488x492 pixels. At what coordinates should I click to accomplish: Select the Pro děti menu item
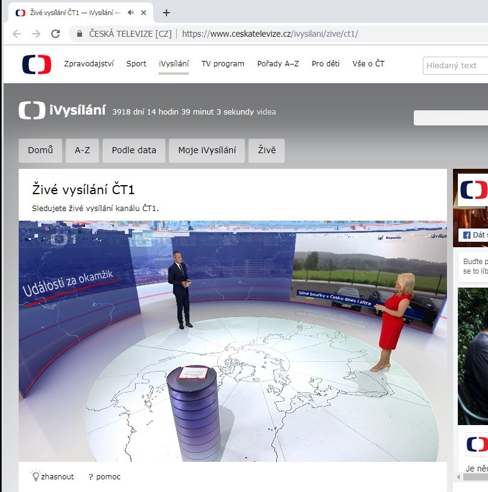point(325,64)
